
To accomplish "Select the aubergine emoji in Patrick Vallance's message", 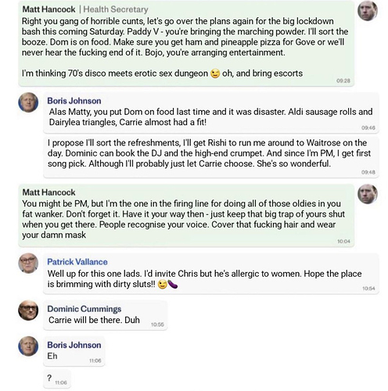I will pyautogui.click(x=173, y=284).
